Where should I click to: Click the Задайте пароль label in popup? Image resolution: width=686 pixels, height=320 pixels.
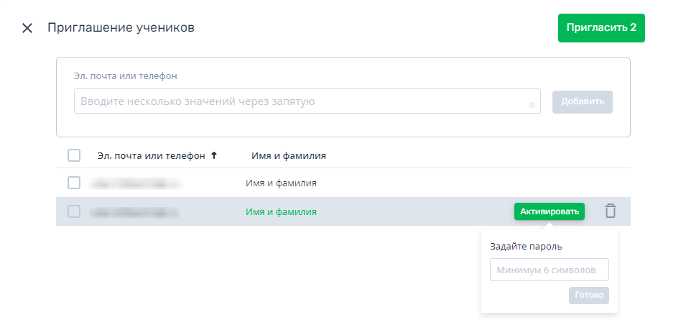pyautogui.click(x=527, y=247)
